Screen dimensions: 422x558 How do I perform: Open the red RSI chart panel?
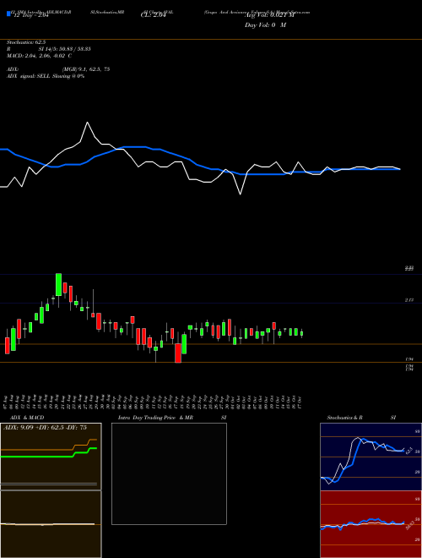point(371,524)
